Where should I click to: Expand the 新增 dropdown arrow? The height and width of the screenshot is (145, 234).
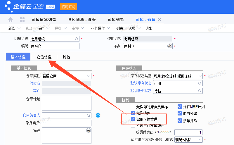(19, 28)
